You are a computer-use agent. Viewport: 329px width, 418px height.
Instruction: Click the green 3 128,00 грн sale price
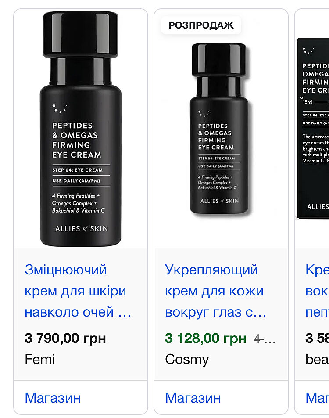click(x=205, y=338)
